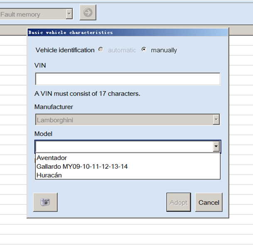
Task: Click the round arrow go button
Action: pyautogui.click(x=88, y=12)
